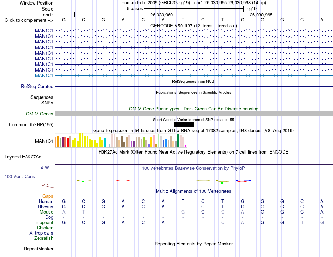
Task: Open 'Repeating Elements by RepeatMasker' title
Action: [193, 244]
